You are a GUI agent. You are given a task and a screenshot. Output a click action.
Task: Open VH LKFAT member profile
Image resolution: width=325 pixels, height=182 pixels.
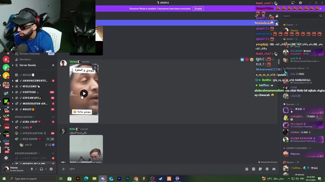point(303,52)
